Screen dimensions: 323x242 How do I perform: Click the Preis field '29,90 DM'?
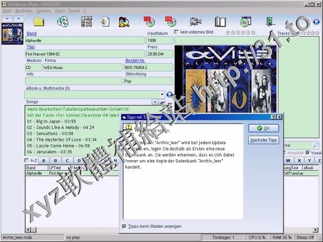click(x=160, y=54)
